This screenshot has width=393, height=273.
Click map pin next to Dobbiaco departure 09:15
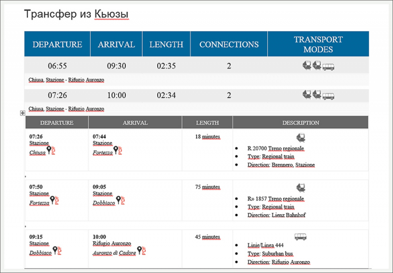(x=55, y=250)
